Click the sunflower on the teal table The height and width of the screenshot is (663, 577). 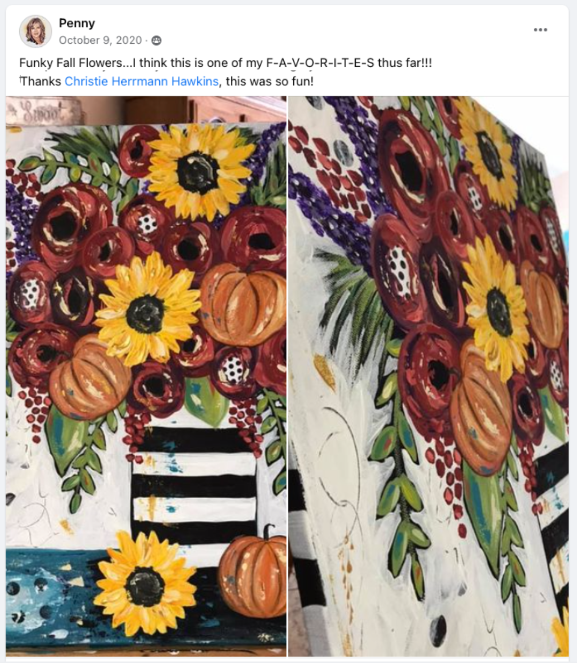[145, 583]
